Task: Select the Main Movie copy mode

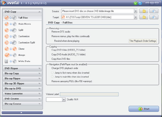Action: [22, 24]
